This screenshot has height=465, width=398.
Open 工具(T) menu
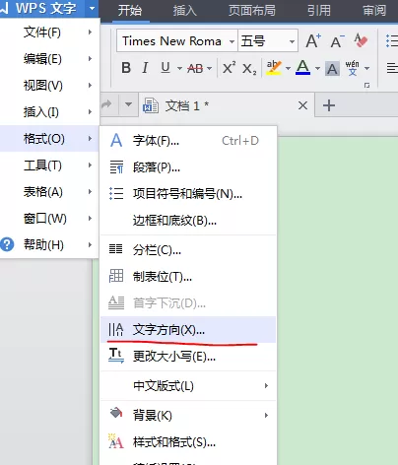coord(49,166)
